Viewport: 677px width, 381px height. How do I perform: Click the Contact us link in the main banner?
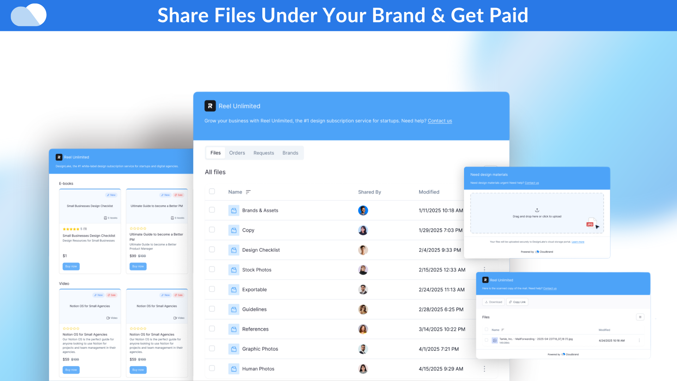(440, 121)
